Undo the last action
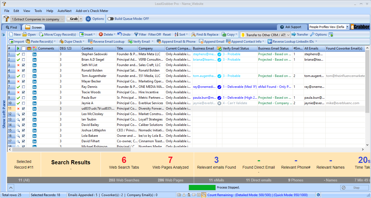This screenshot has height=198, width=371. 124,35
